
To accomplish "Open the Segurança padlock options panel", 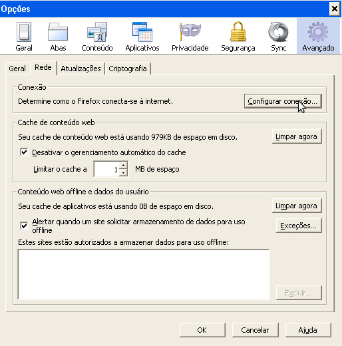I will click(x=238, y=37).
